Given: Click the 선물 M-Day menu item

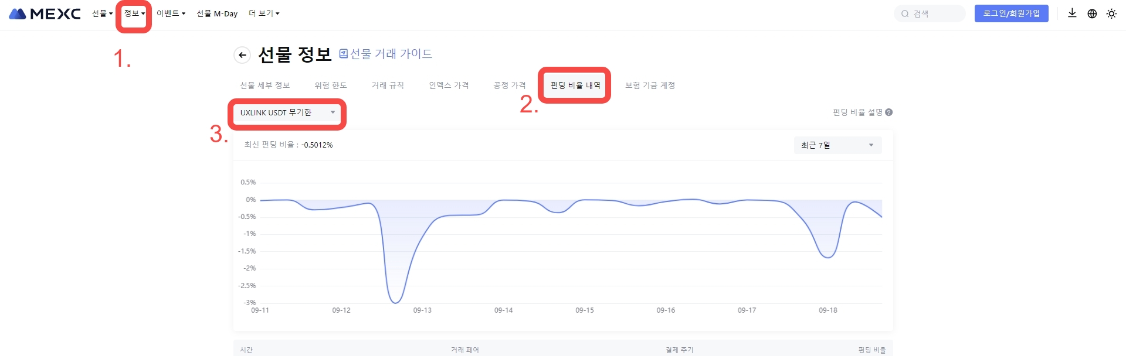Looking at the screenshot, I should click(x=217, y=13).
